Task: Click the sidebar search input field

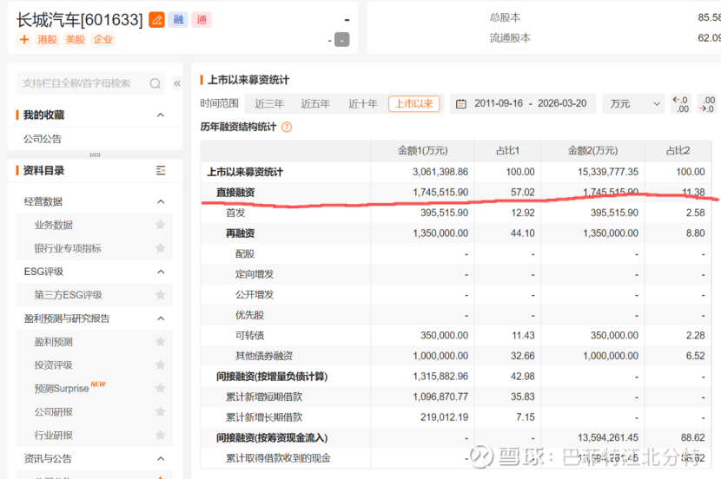Action: click(83, 83)
